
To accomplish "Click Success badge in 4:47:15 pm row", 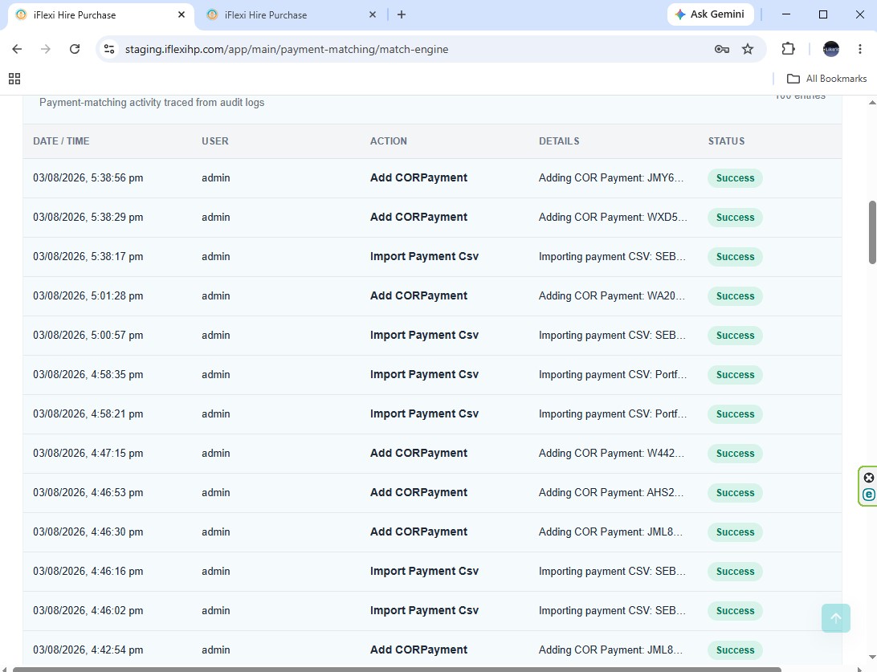I will point(735,454).
